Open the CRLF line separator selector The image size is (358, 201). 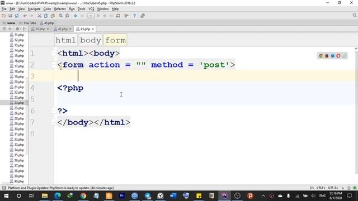(321, 188)
